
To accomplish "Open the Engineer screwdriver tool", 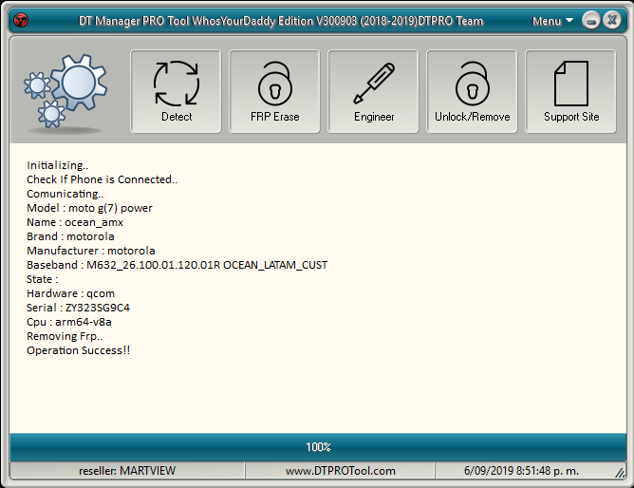I will [373, 91].
